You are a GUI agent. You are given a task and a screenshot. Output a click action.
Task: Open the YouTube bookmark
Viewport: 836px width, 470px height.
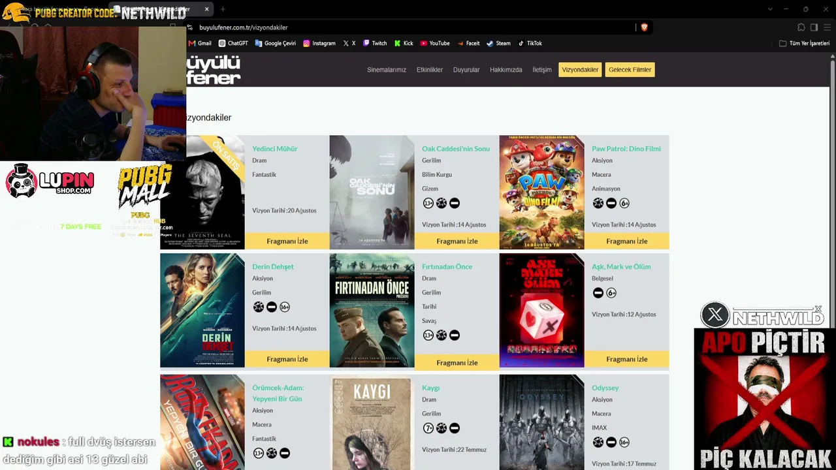[x=435, y=43]
